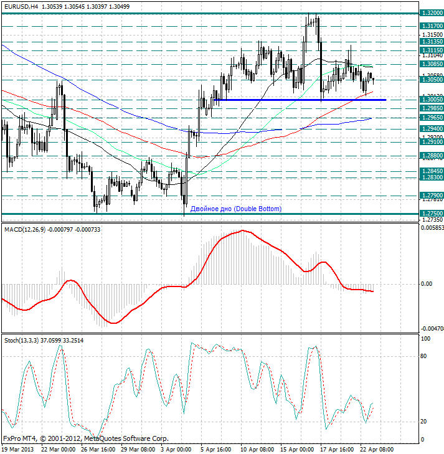Click the 26 Mar 16:00 date label
Viewport: 444px width, 454px height.
(98, 450)
